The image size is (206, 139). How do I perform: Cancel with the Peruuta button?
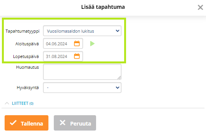point(75,123)
